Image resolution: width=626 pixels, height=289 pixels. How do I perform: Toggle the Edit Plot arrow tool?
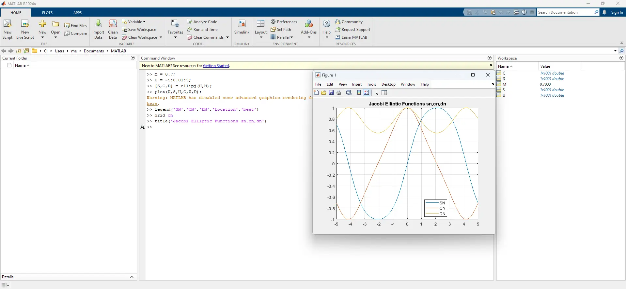click(x=377, y=93)
